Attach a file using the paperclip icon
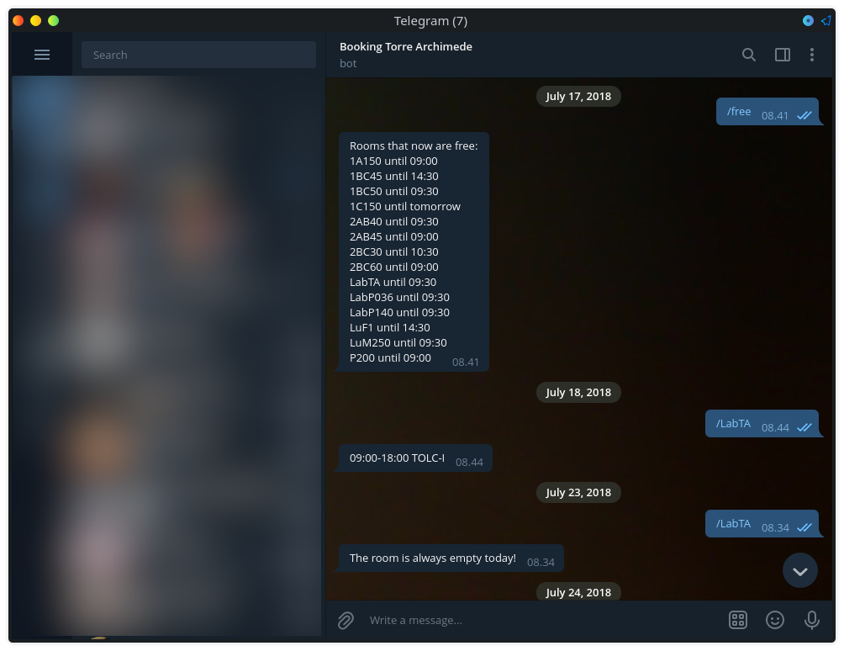844x651 pixels. [x=346, y=620]
